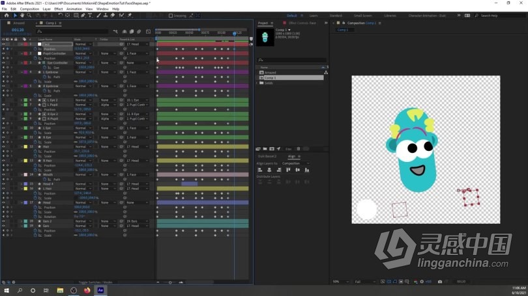Open viewer magnification 50% dropdown
The width and height of the screenshot is (528, 296).
pos(340,282)
